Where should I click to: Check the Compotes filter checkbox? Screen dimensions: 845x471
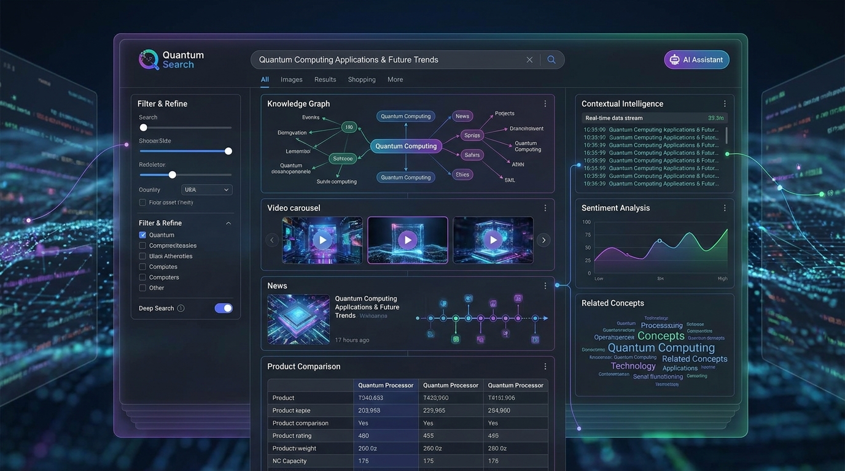point(142,267)
